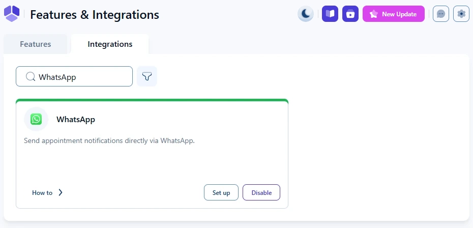Viewport: 473px width, 228px height.
Task: Click the app logo in the header
Action: [12, 14]
